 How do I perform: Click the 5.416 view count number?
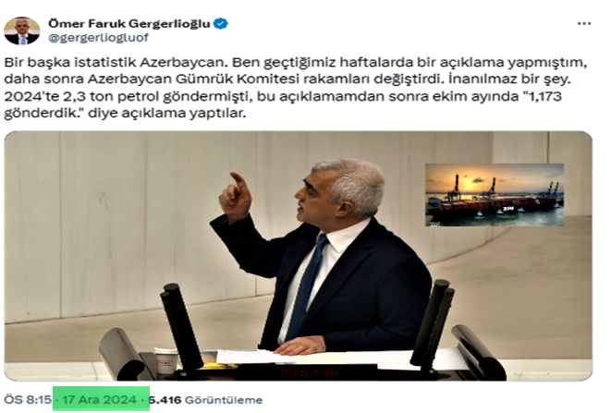165,400
